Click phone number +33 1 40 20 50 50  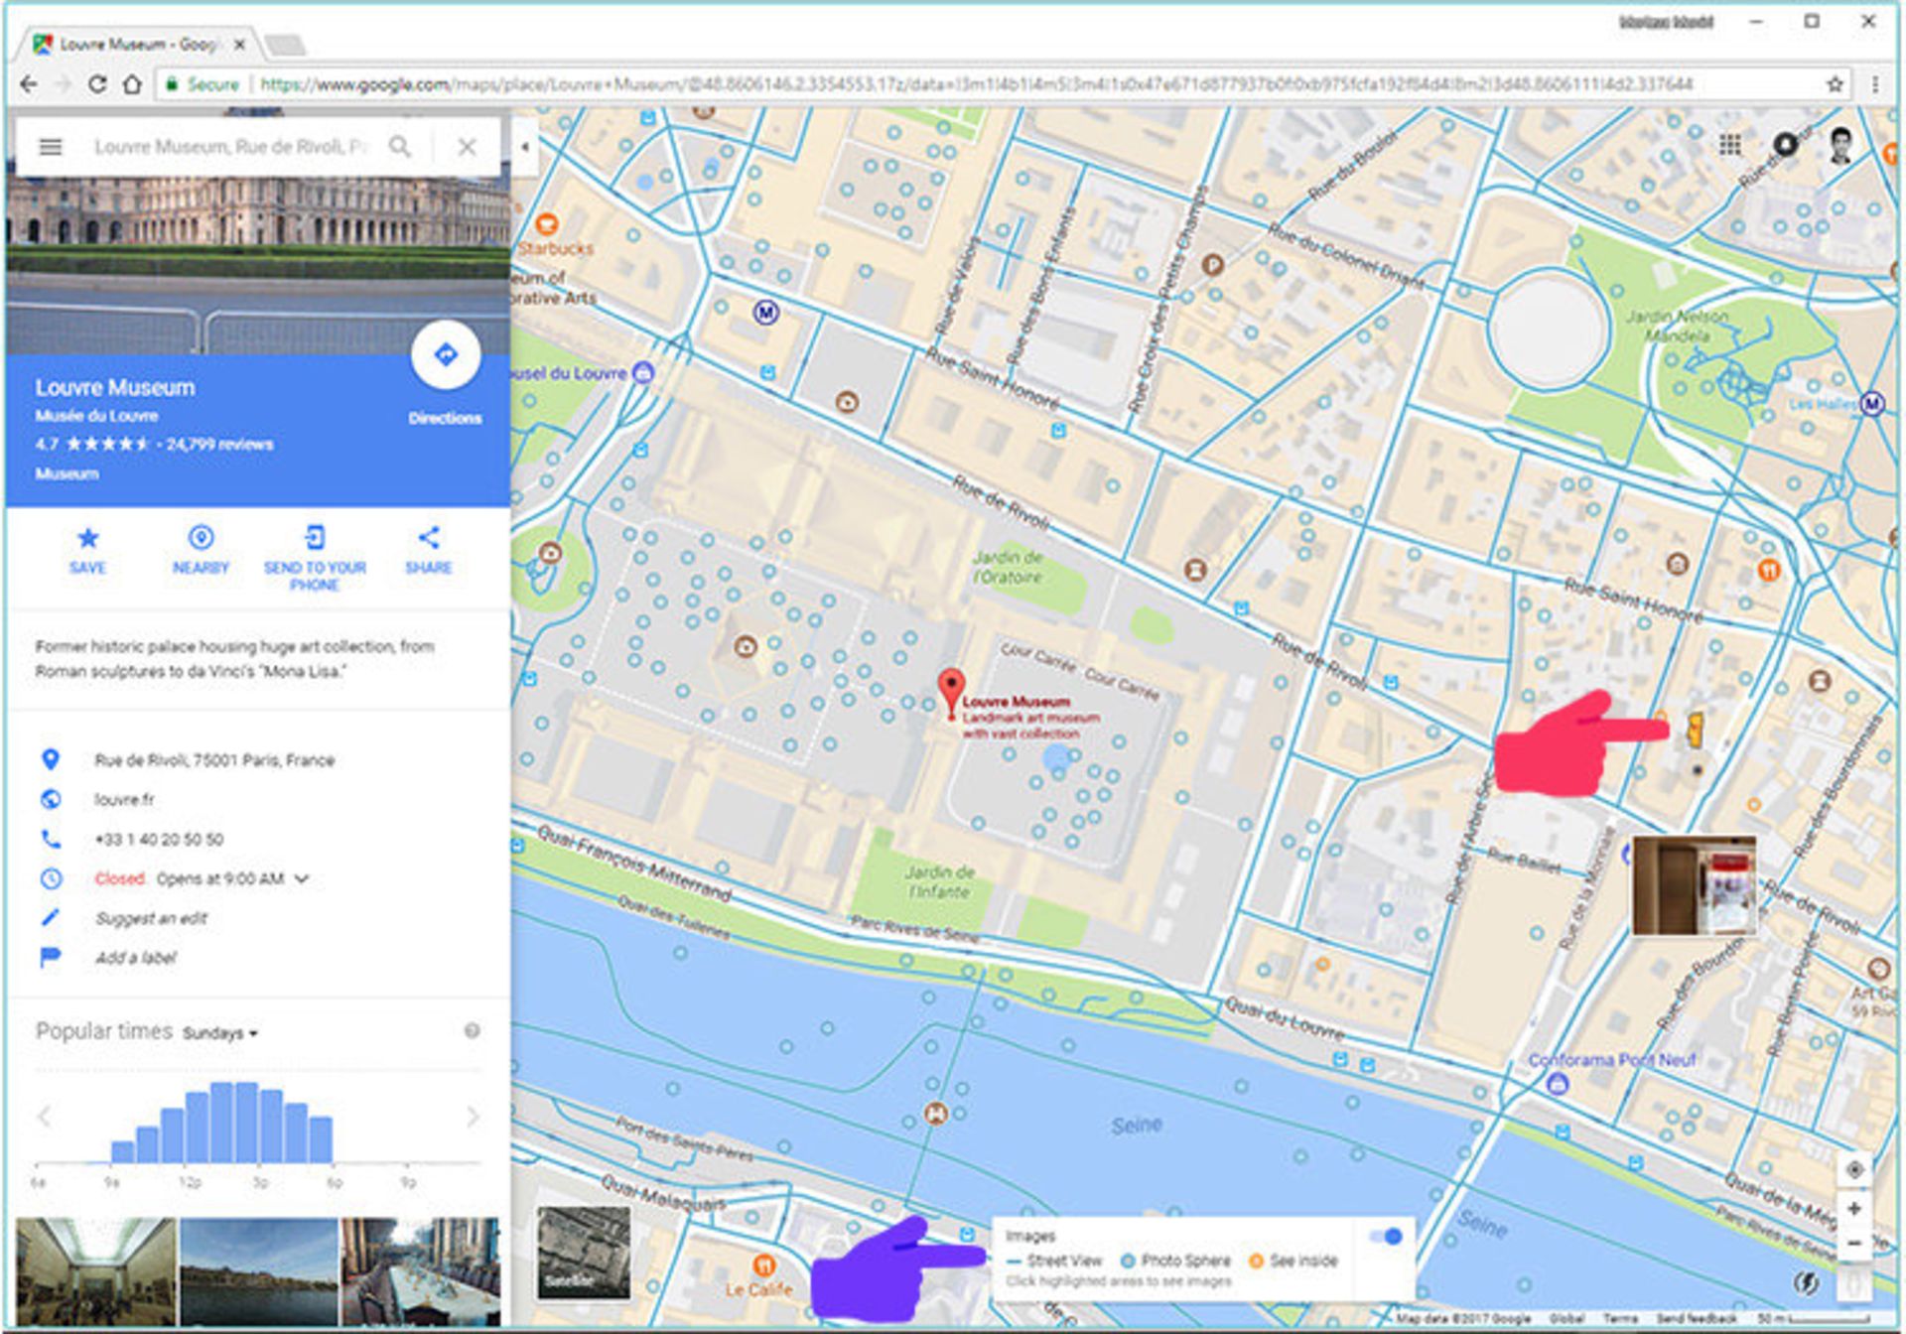[159, 839]
